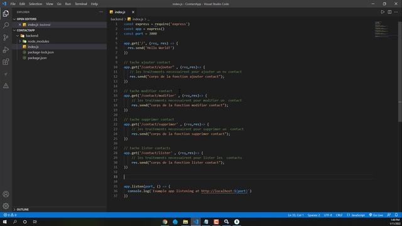The width and height of the screenshot is (402, 226).
Task: Open Windows taskbar search
Action: 15,222
